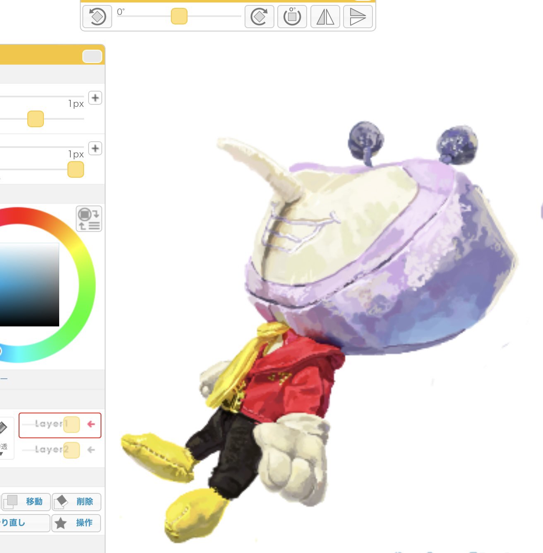The image size is (543, 553).
Task: Pick a shade in the saturation-brightness square
Action: coord(29,285)
